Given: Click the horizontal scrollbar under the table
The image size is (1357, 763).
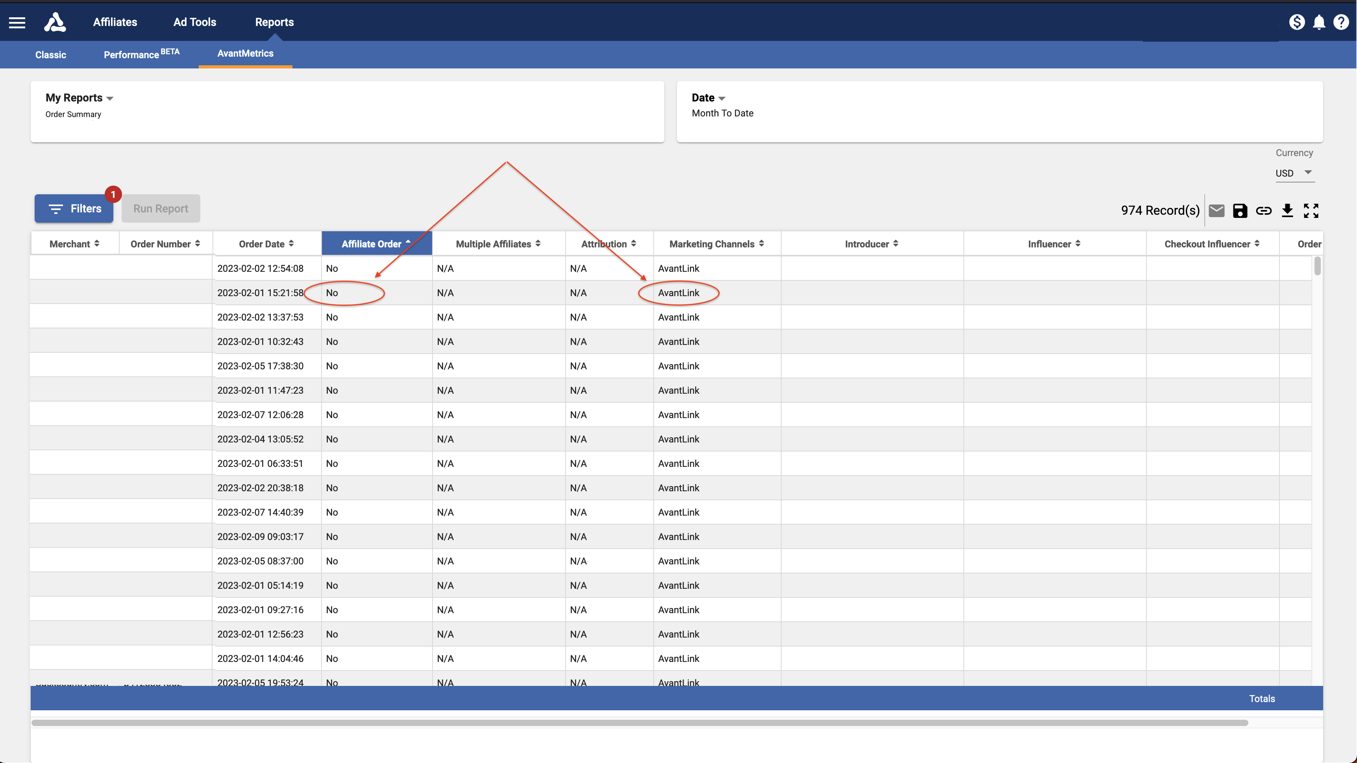Looking at the screenshot, I should (x=640, y=722).
